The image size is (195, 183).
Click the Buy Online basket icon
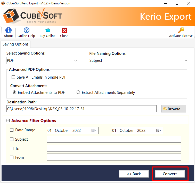point(48,30)
